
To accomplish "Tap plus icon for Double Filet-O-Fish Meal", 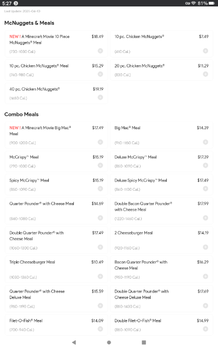I will pos(206,329).
